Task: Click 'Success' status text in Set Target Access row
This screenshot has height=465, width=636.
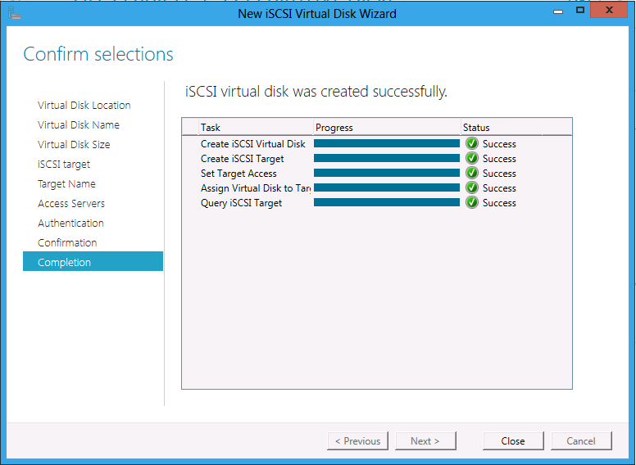Action: pyautogui.click(x=499, y=174)
